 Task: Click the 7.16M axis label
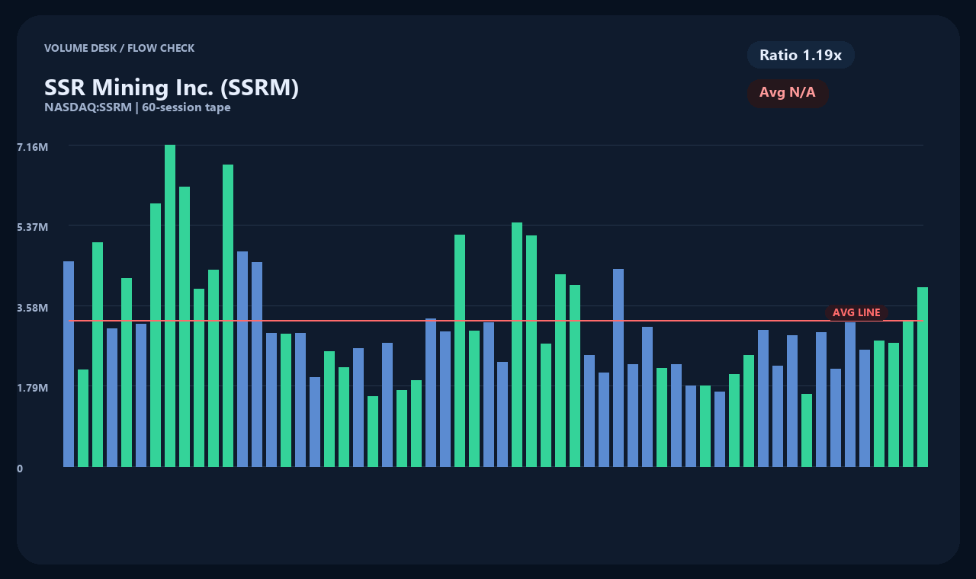click(33, 146)
